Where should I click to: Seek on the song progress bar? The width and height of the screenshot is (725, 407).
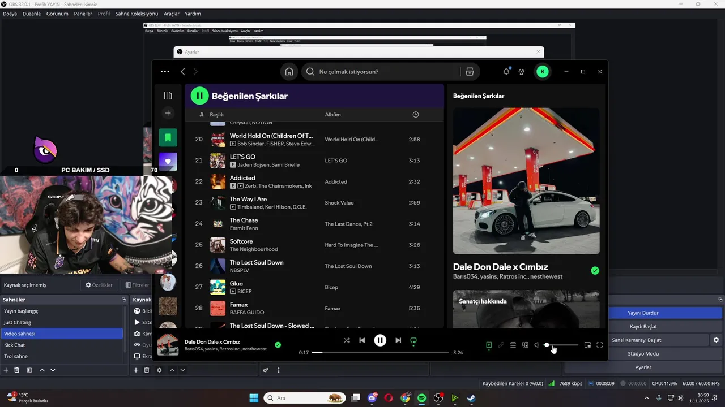pyautogui.click(x=380, y=353)
